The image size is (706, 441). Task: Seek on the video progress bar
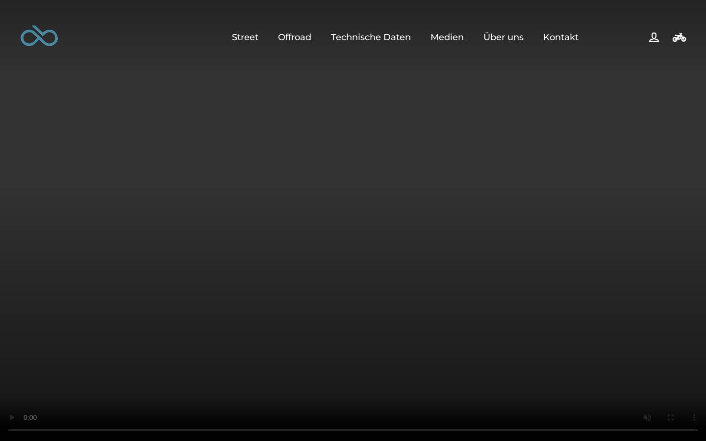[353, 430]
